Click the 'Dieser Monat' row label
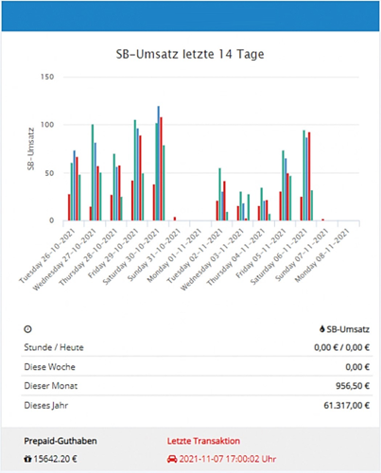The image size is (381, 473). click(x=51, y=386)
